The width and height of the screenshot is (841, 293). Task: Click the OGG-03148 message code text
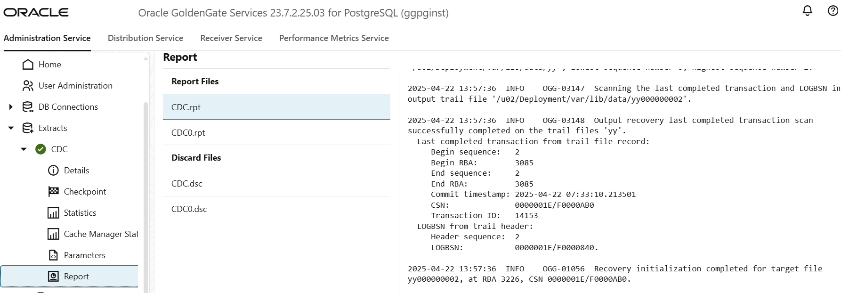pos(563,120)
